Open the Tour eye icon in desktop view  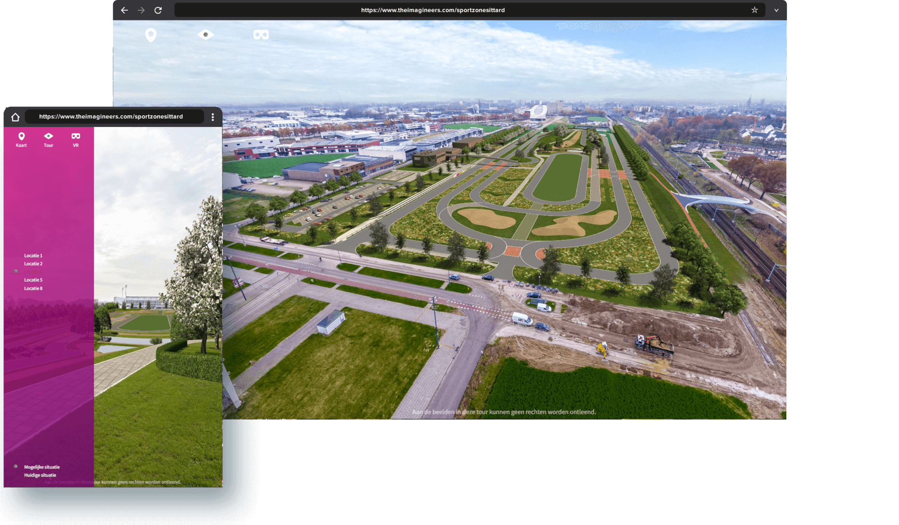pyautogui.click(x=206, y=35)
